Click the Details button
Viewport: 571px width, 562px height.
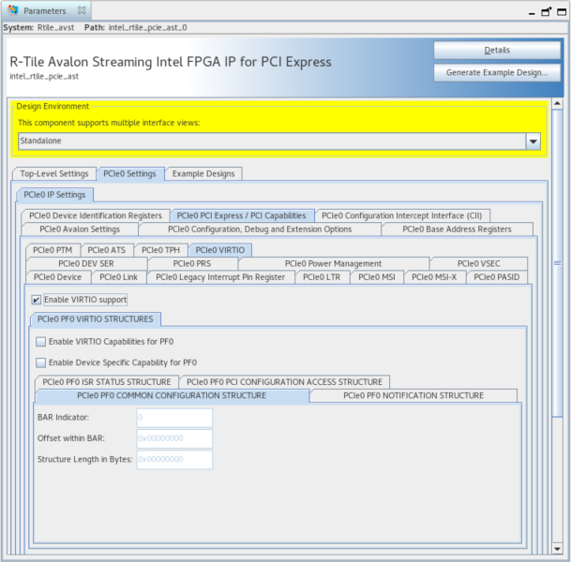tap(497, 51)
